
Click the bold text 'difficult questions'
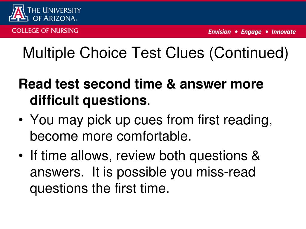pyautogui.click(x=88, y=100)
